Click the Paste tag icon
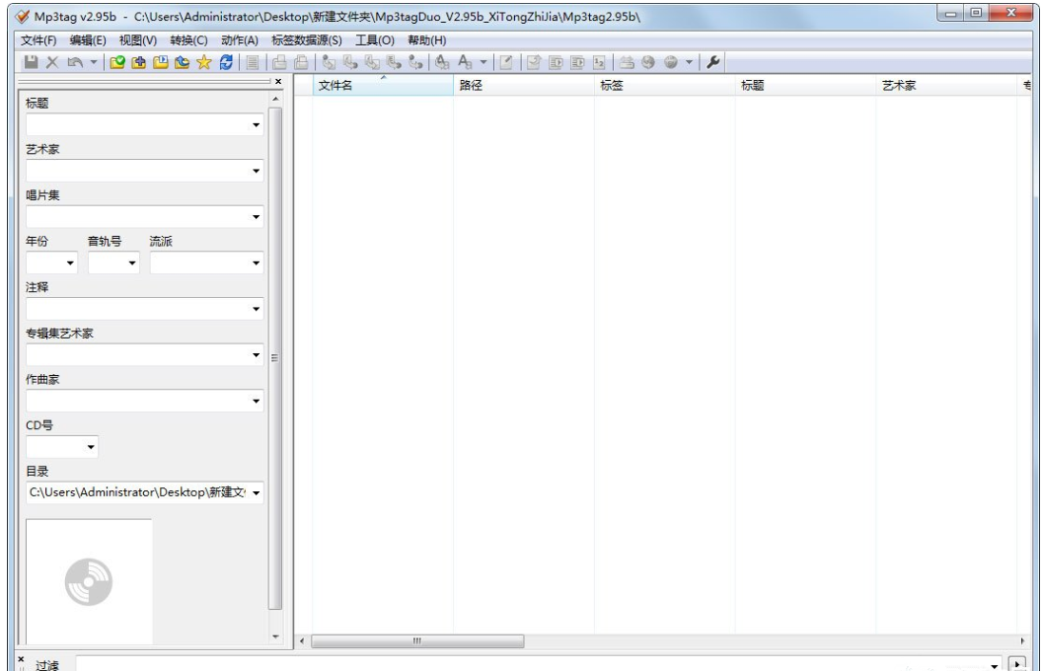The image size is (1042, 671). click(x=301, y=62)
